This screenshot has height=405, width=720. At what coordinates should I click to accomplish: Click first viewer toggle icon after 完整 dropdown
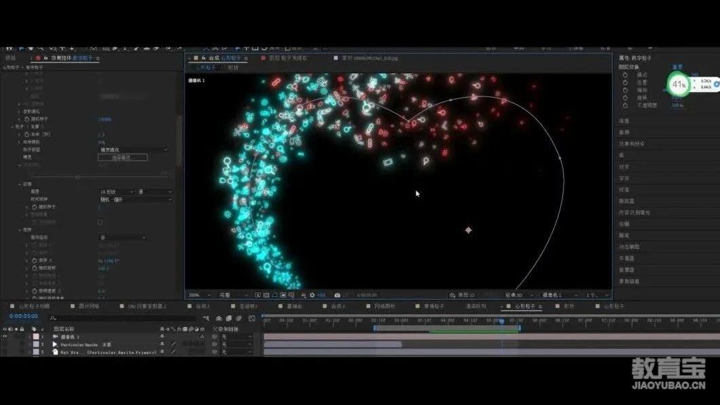coord(257,295)
